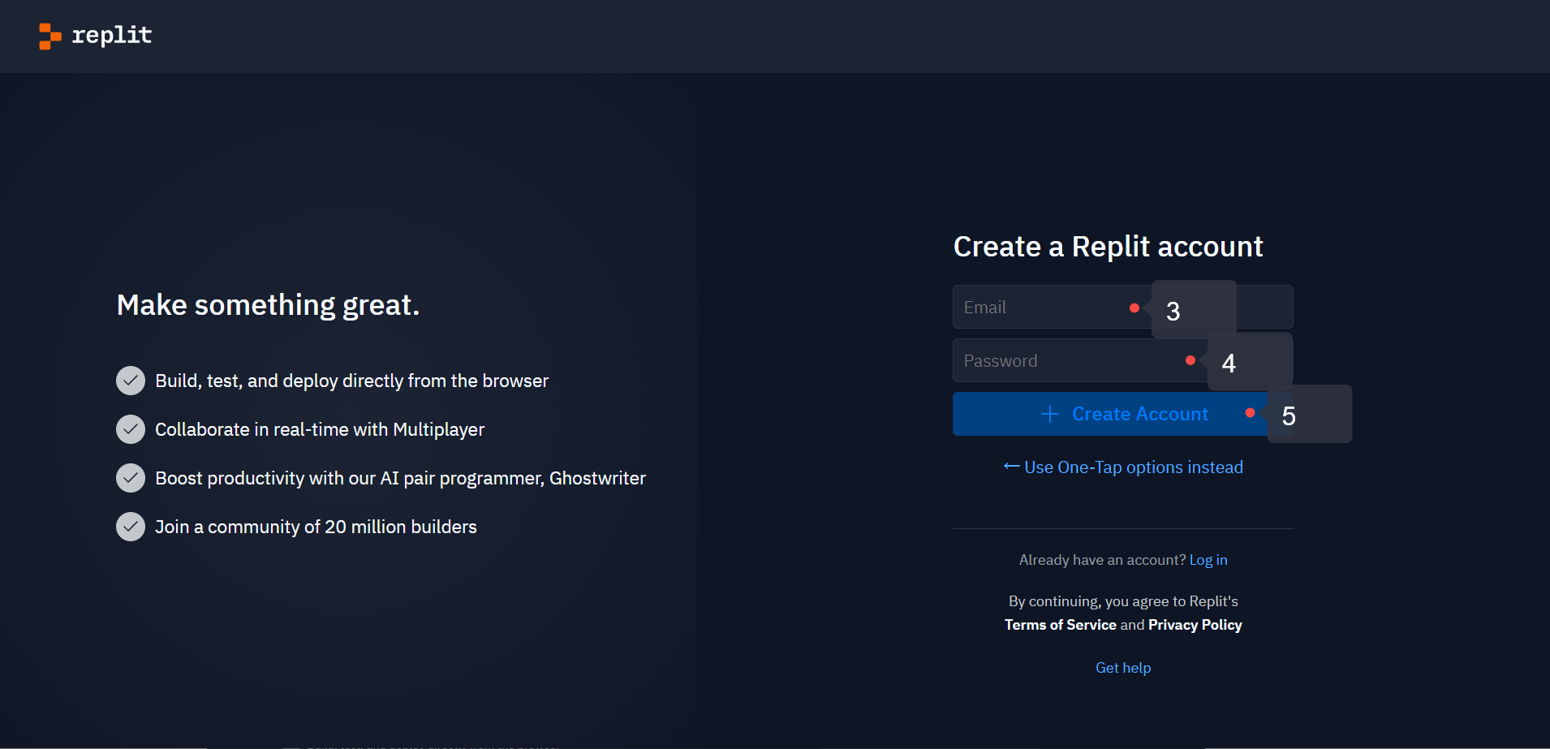Focus the Email input field
This screenshot has width=1550, height=749.
pyautogui.click(x=1122, y=307)
